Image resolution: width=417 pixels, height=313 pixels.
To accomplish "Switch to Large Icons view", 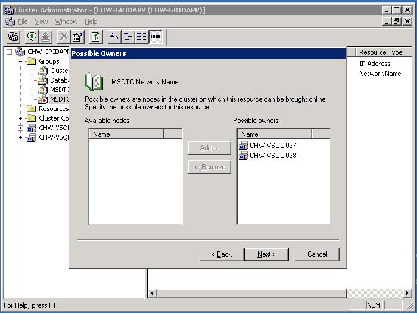I will click(x=114, y=37).
